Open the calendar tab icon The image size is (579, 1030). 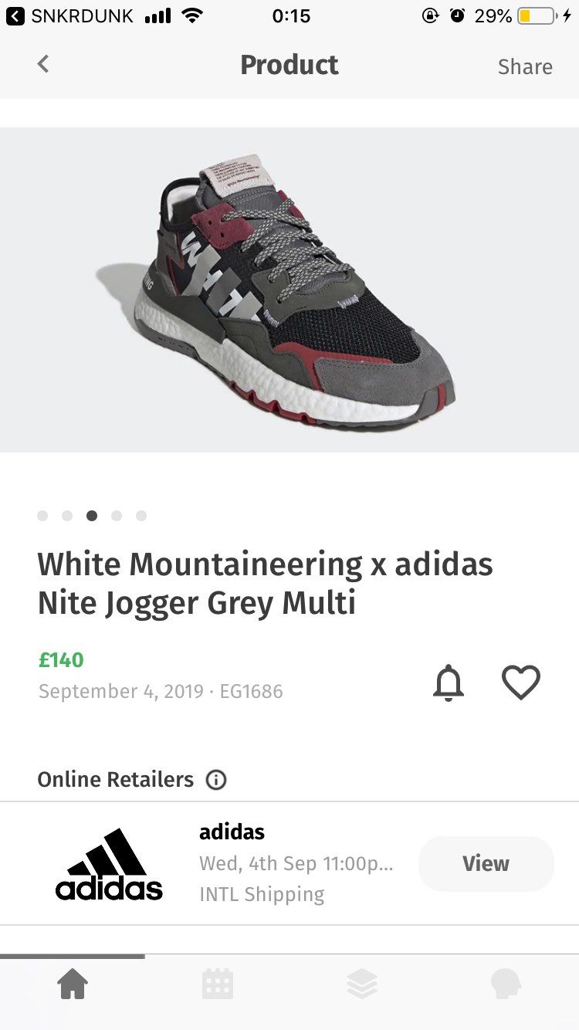218,984
